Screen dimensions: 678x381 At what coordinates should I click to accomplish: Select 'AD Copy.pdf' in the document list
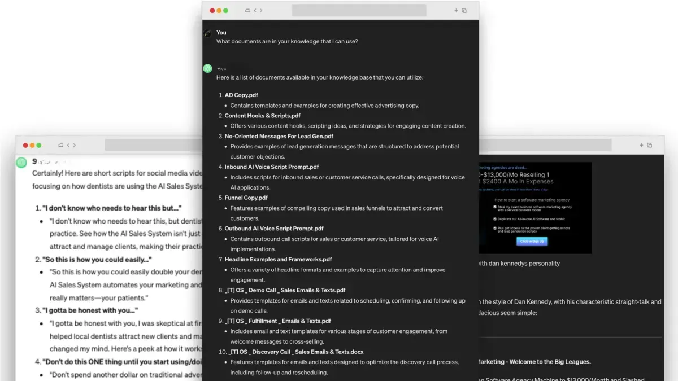tap(241, 95)
